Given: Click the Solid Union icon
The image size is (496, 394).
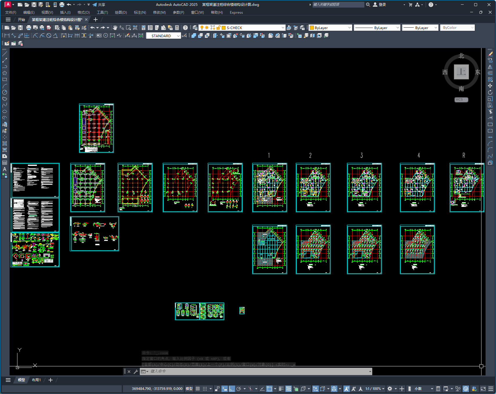Looking at the screenshot, I should (x=194, y=36).
